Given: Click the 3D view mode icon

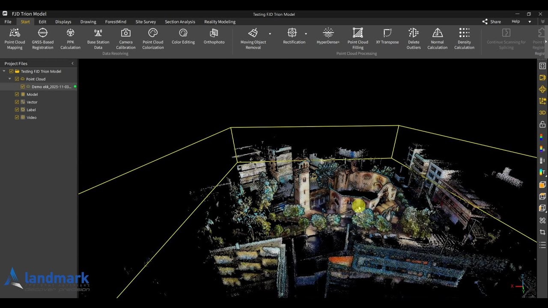Looking at the screenshot, I should (542, 113).
